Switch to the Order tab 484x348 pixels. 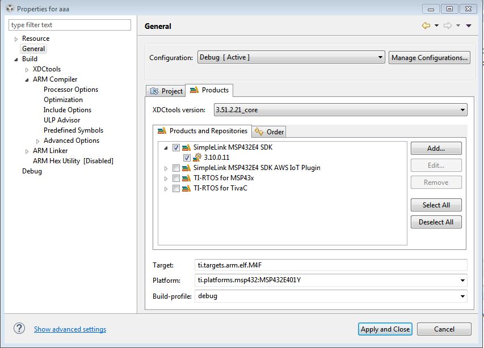(x=270, y=131)
